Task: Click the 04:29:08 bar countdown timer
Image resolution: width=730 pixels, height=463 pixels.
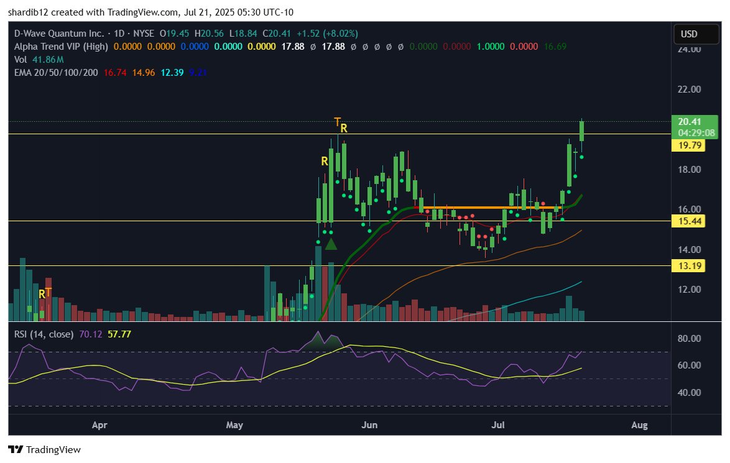Action: (696, 133)
